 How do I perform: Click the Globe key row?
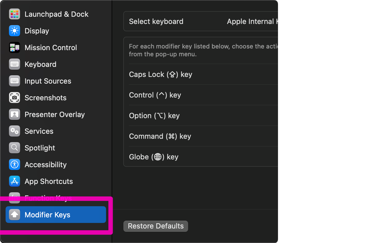point(203,157)
